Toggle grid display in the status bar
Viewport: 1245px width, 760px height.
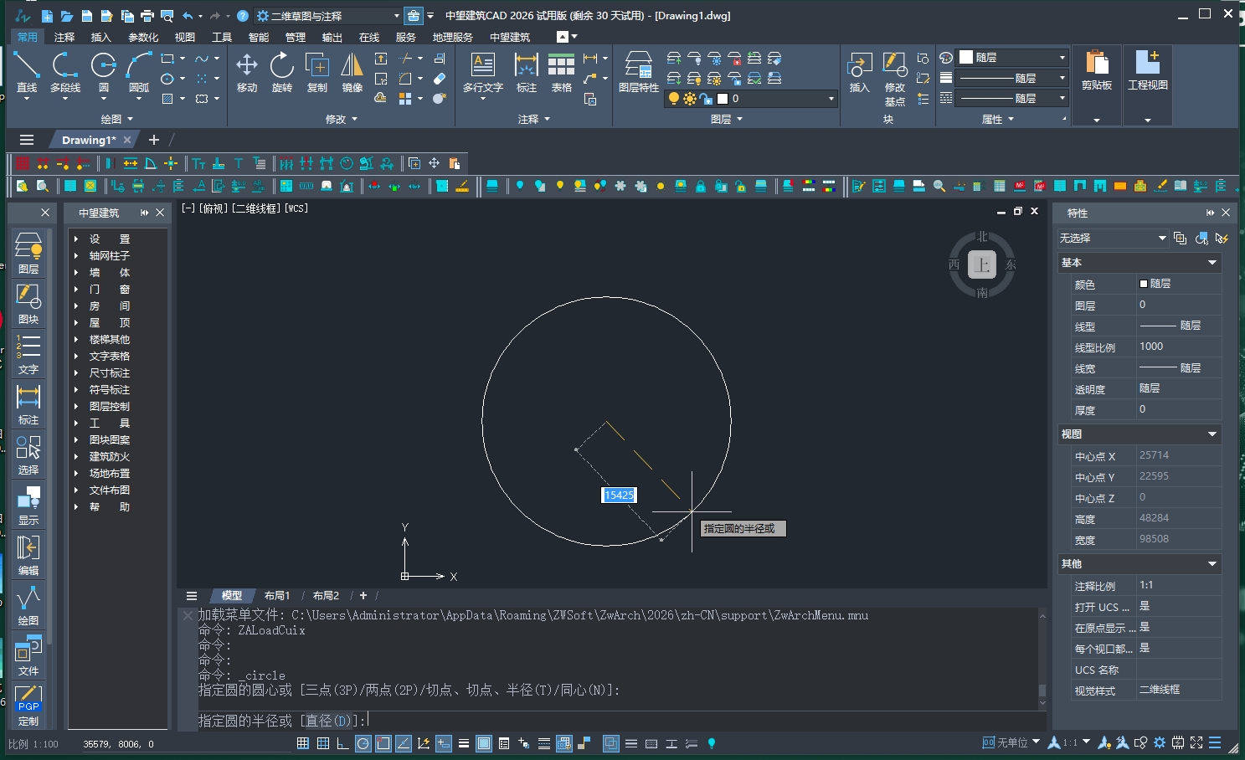click(x=323, y=743)
